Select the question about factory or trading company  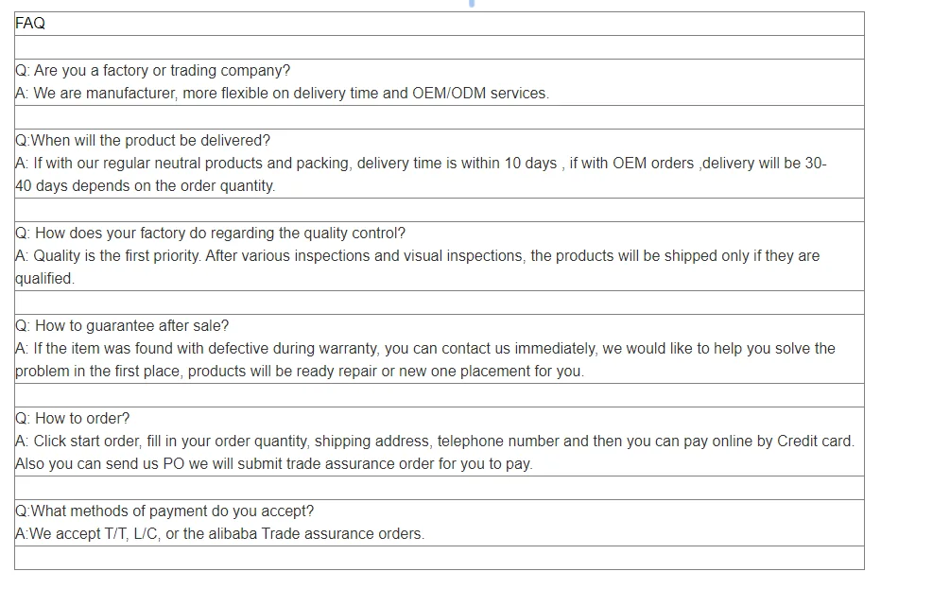[153, 71]
